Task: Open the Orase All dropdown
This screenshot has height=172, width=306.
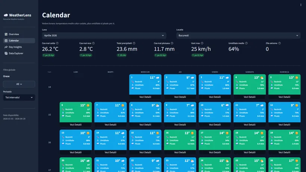Action: [x=19, y=84]
